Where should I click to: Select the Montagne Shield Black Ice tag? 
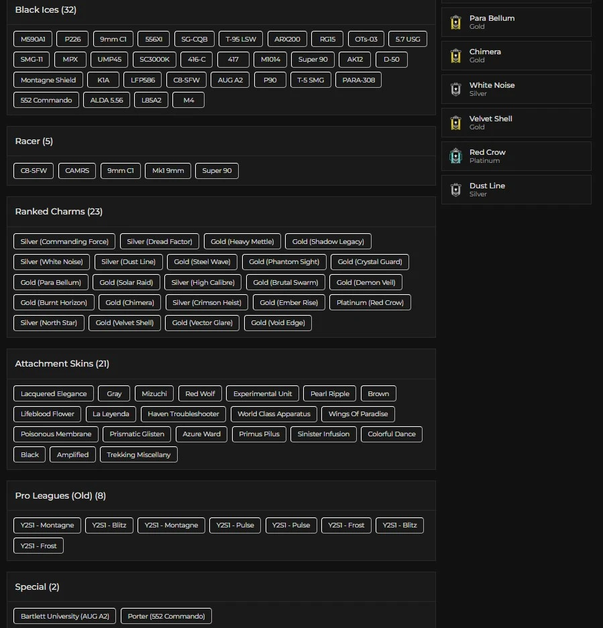(48, 80)
